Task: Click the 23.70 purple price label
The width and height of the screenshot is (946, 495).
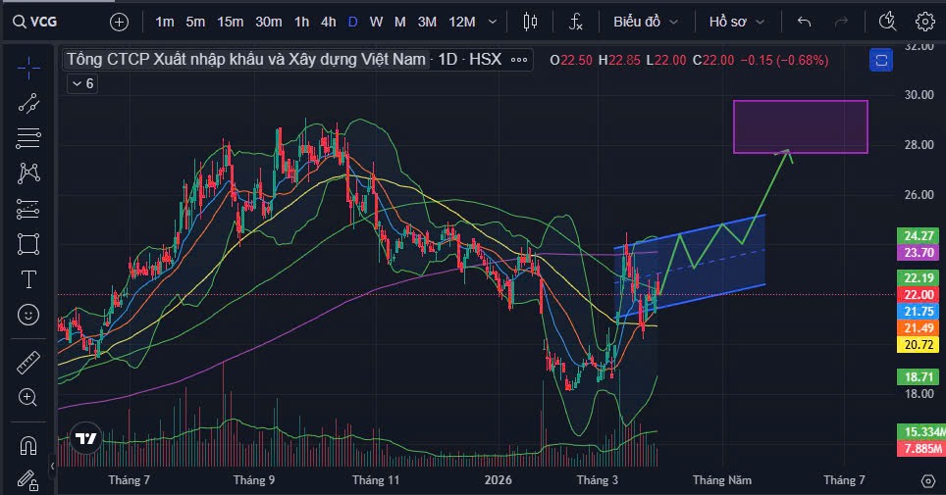Action: click(919, 252)
